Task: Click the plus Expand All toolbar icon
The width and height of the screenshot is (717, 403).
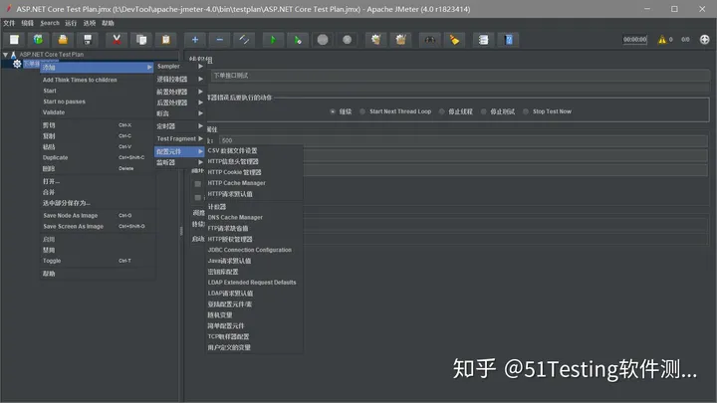Action: click(195, 40)
